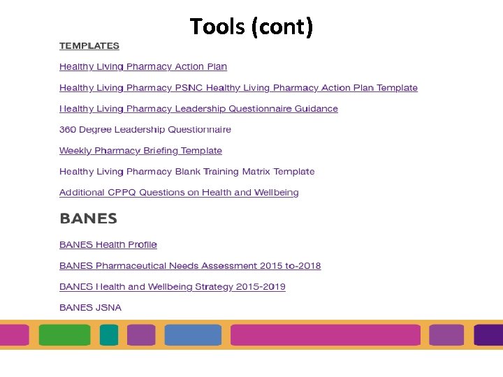Click BANES JSNA text

coord(90,308)
